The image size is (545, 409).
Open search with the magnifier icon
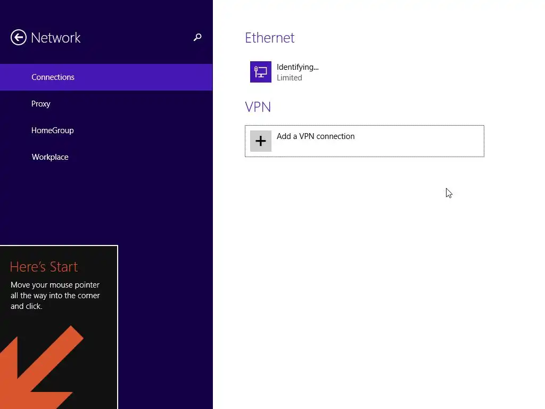(197, 37)
